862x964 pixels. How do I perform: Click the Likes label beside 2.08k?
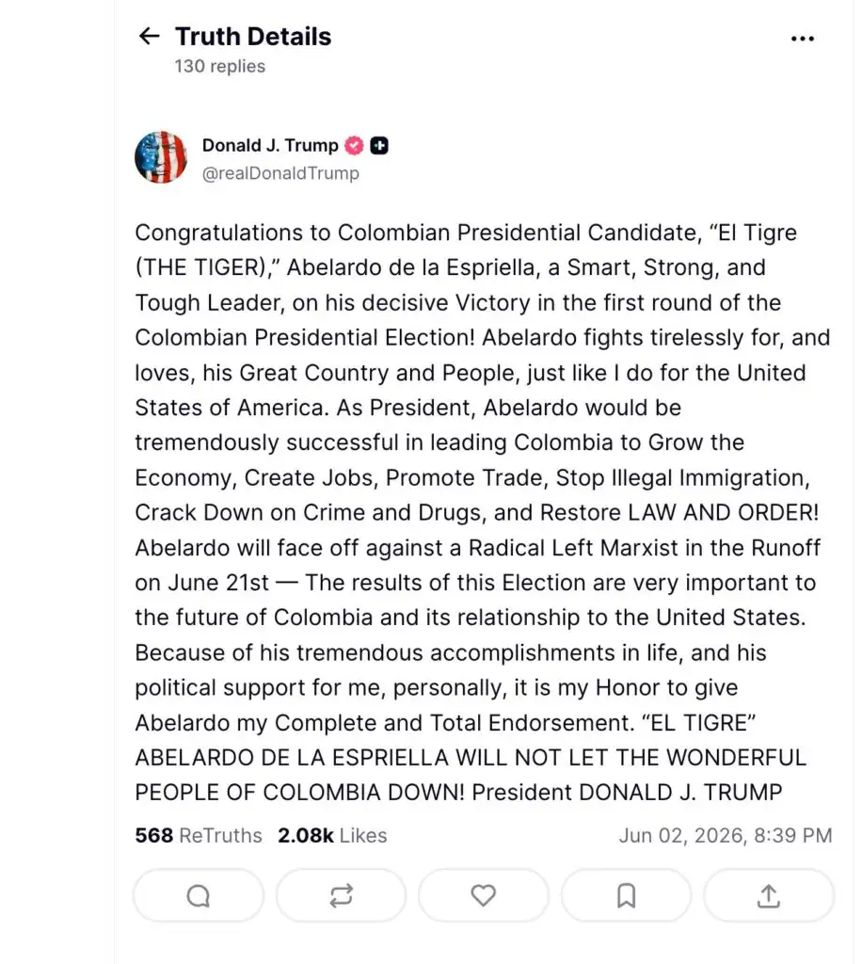363,836
